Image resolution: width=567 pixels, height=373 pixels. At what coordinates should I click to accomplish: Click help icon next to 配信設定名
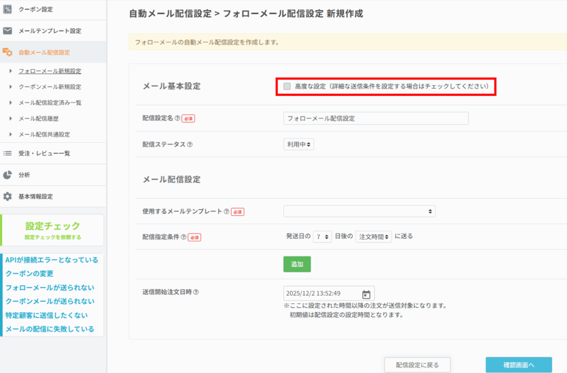pos(178,118)
